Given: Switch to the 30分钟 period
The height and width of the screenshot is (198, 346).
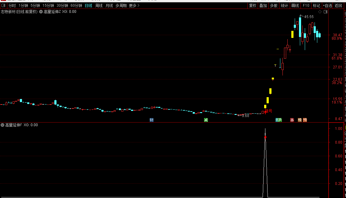Looking at the screenshot, I should coord(62,5).
